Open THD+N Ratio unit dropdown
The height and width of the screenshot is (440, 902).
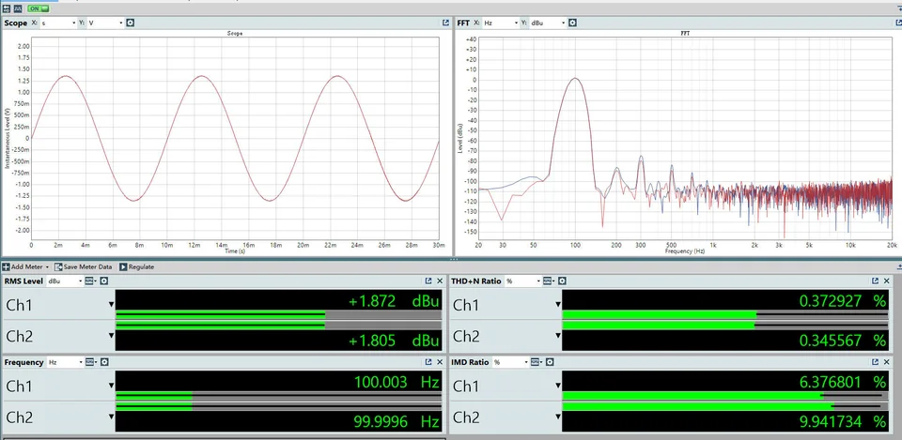click(523, 281)
